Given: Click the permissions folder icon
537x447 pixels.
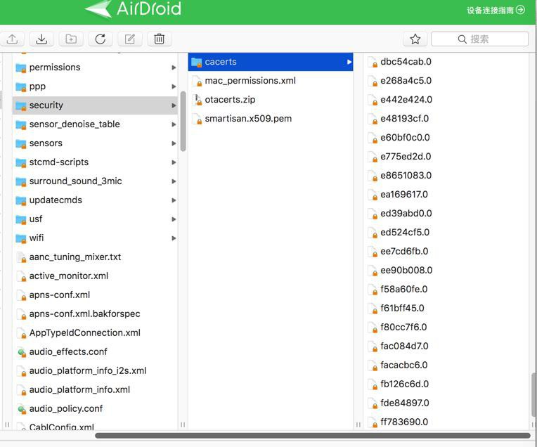Looking at the screenshot, I should coord(21,67).
